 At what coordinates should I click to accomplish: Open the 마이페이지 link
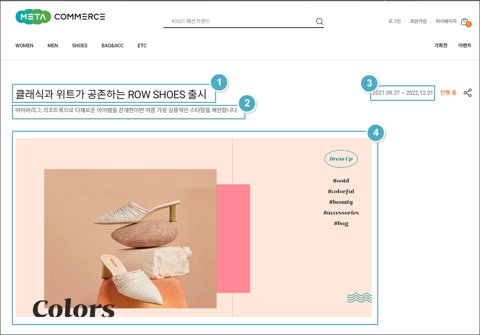tap(446, 21)
